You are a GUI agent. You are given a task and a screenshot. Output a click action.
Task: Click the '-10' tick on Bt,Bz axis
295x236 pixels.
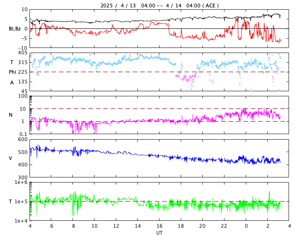[24, 48]
